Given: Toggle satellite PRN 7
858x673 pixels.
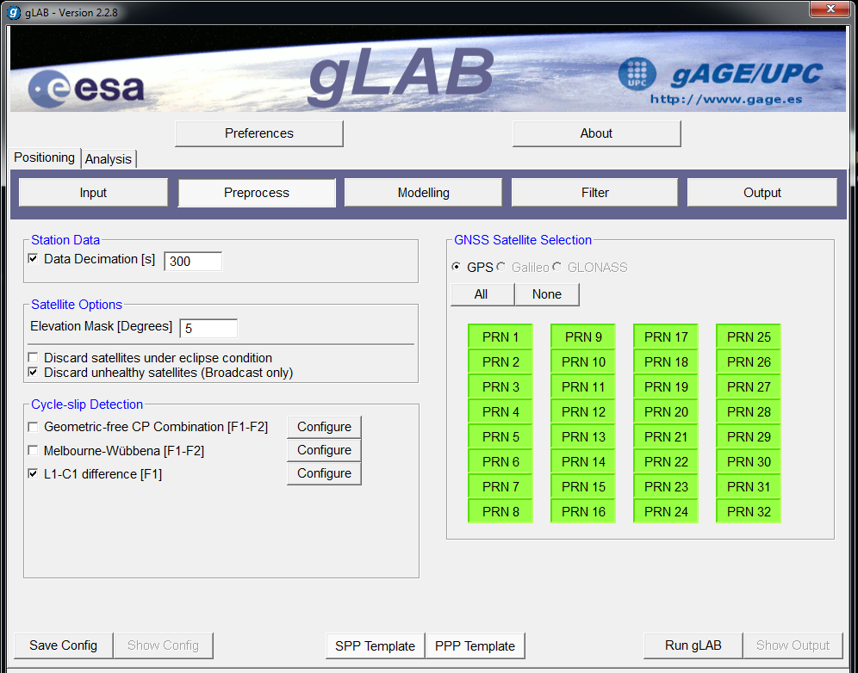Looking at the screenshot, I should click(x=501, y=486).
